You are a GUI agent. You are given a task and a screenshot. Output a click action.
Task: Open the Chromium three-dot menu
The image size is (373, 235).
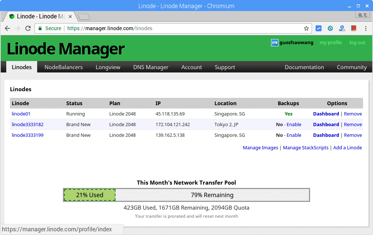pyautogui.click(x=365, y=28)
